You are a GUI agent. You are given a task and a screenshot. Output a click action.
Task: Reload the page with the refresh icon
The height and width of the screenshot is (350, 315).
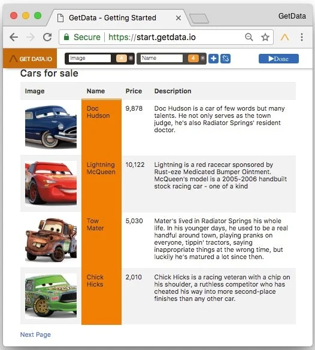pyautogui.click(x=47, y=37)
